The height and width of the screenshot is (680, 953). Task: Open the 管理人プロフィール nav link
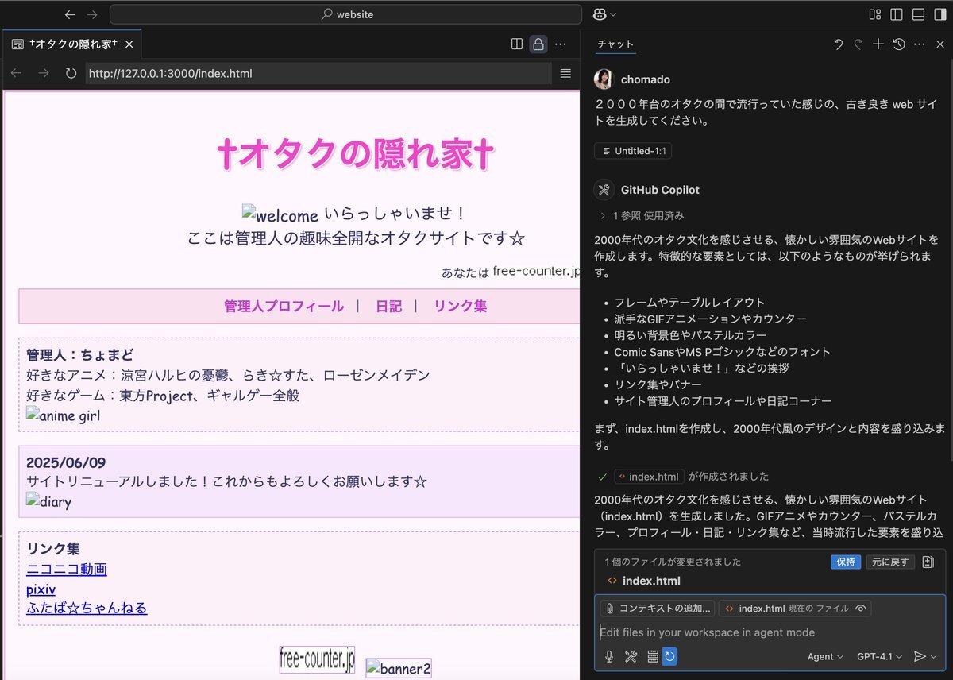[x=284, y=307]
